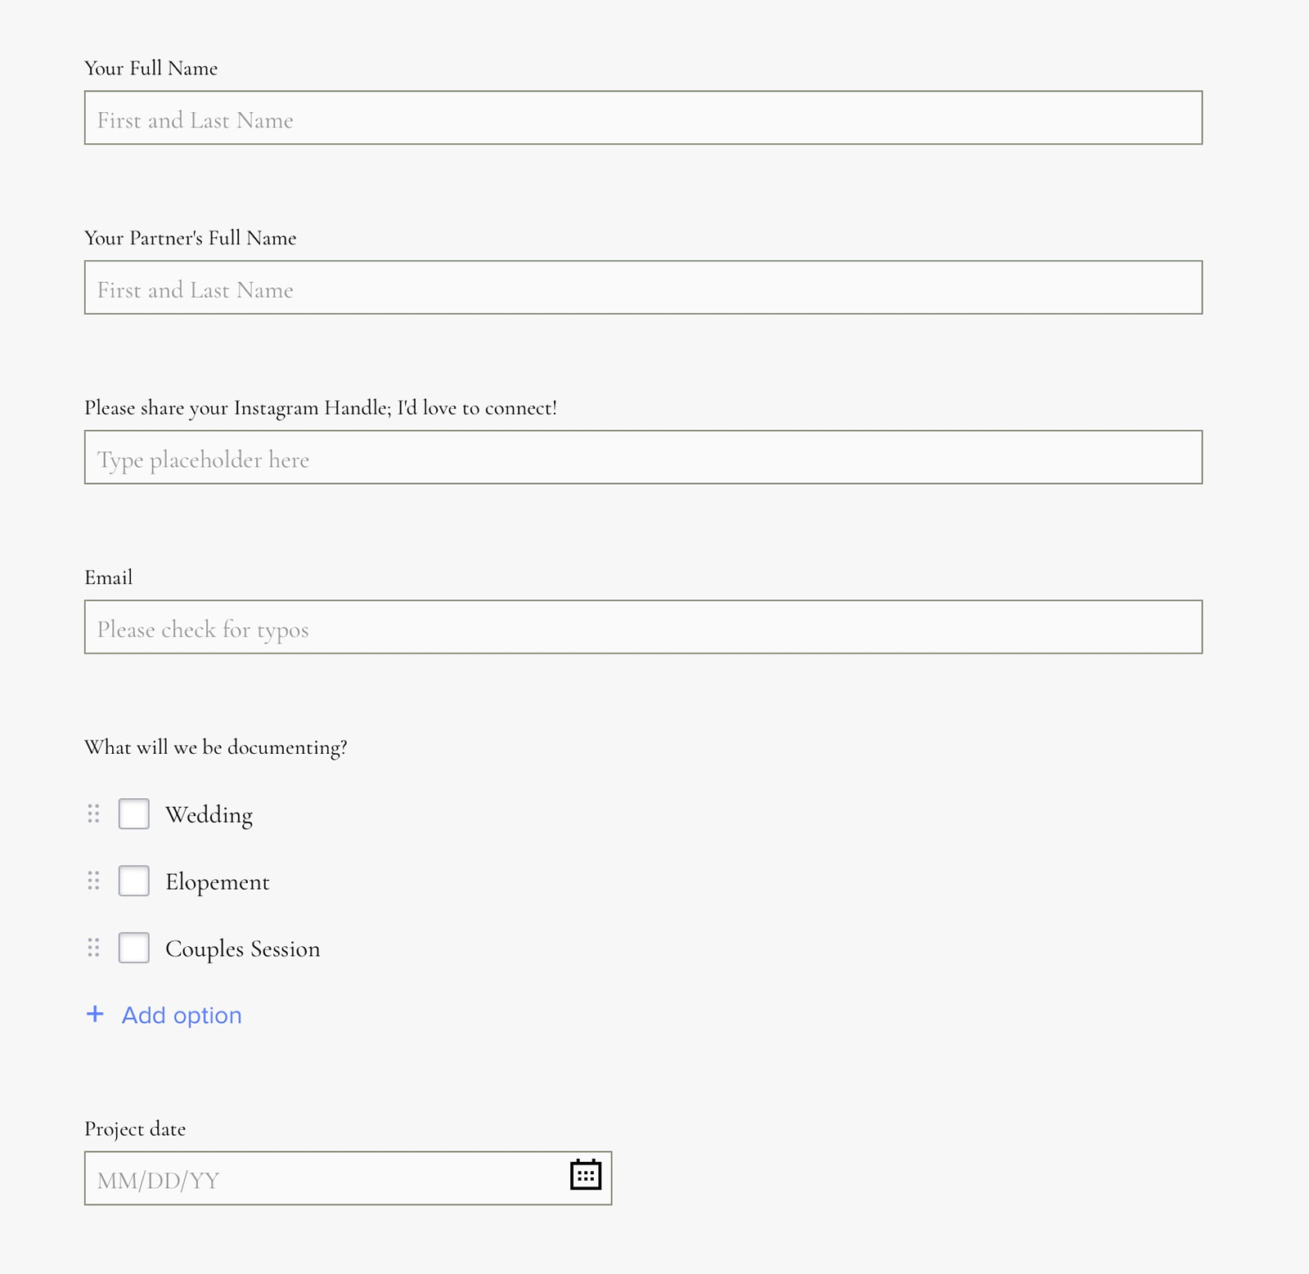The width and height of the screenshot is (1309, 1274).
Task: Grab the drag handle beside Couples Session
Action: click(93, 948)
